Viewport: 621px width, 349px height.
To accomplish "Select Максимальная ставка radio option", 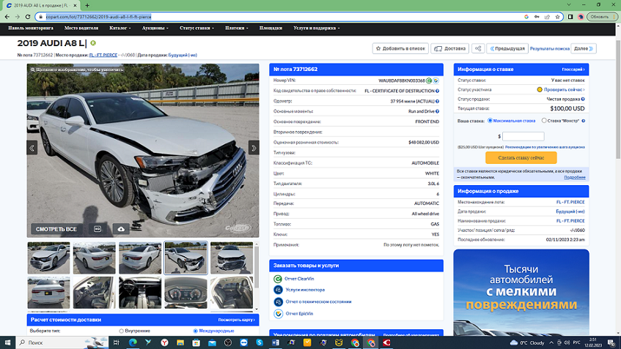I will coord(490,121).
